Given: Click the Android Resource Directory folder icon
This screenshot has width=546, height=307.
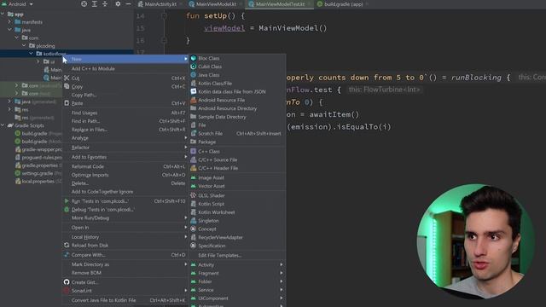Looking at the screenshot, I should (194, 108).
